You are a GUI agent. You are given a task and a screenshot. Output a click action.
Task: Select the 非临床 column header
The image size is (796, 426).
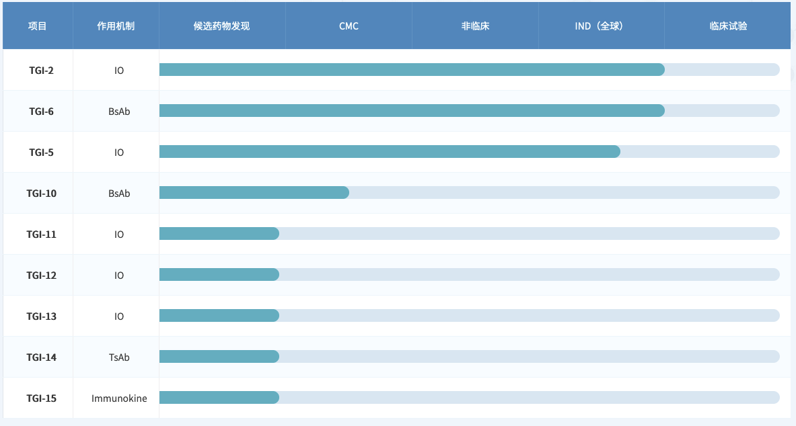[x=474, y=25]
